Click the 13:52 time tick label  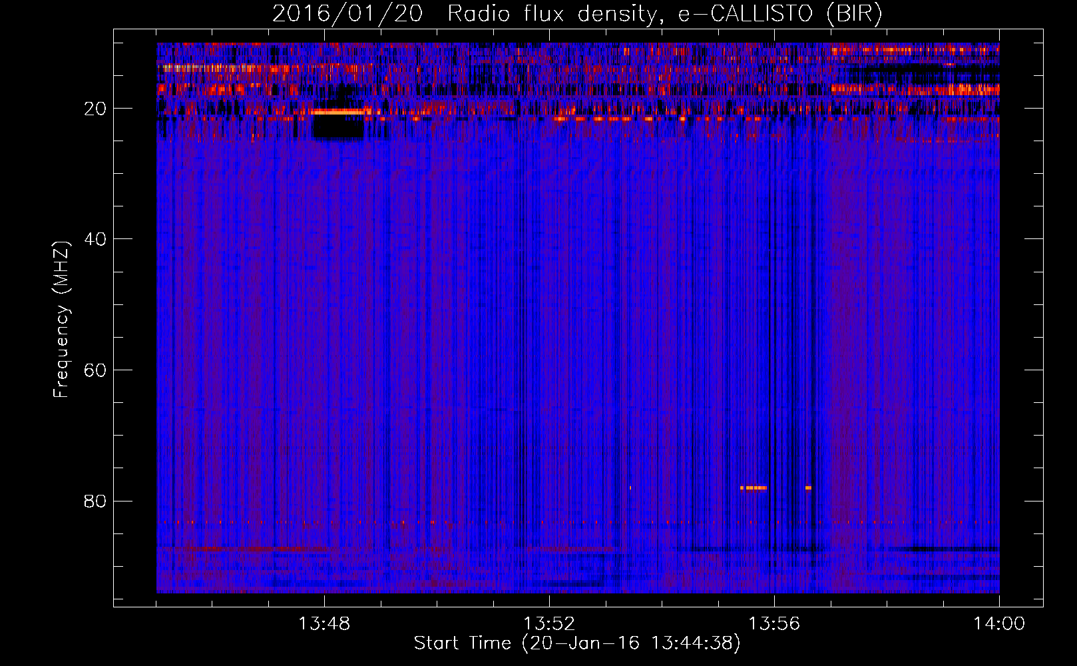(549, 624)
